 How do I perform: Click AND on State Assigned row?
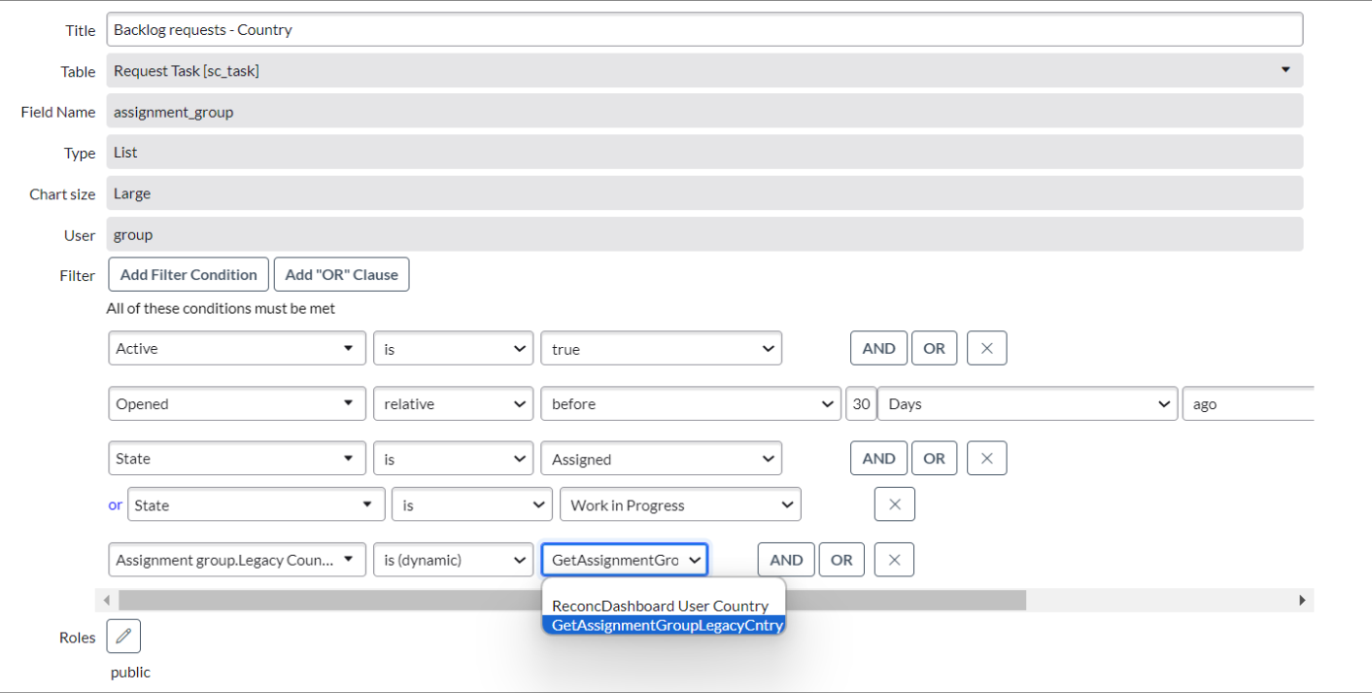[x=879, y=458]
